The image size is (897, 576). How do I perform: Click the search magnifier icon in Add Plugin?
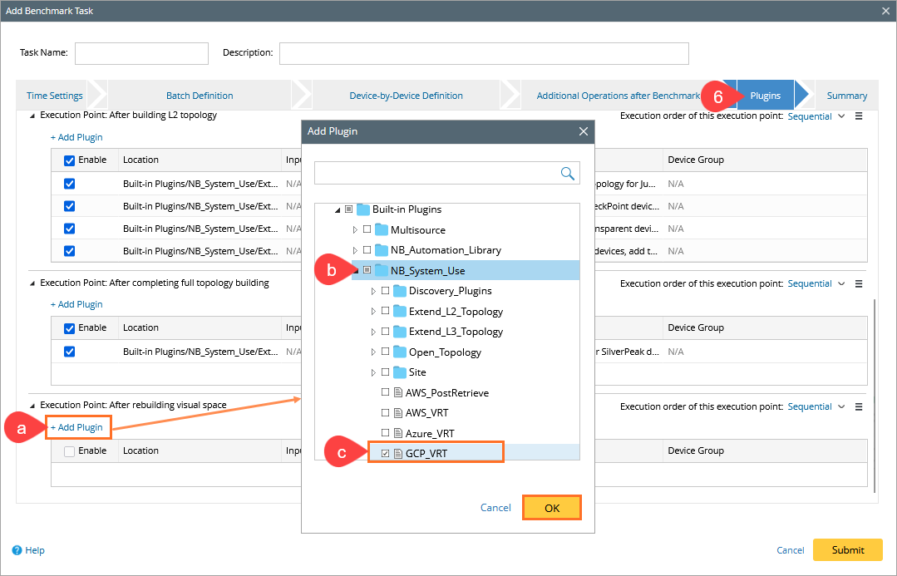click(568, 173)
